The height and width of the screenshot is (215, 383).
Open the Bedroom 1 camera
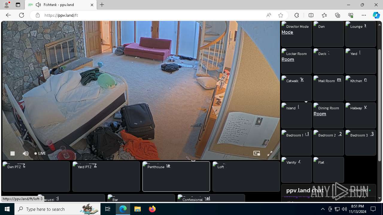coord(297,142)
